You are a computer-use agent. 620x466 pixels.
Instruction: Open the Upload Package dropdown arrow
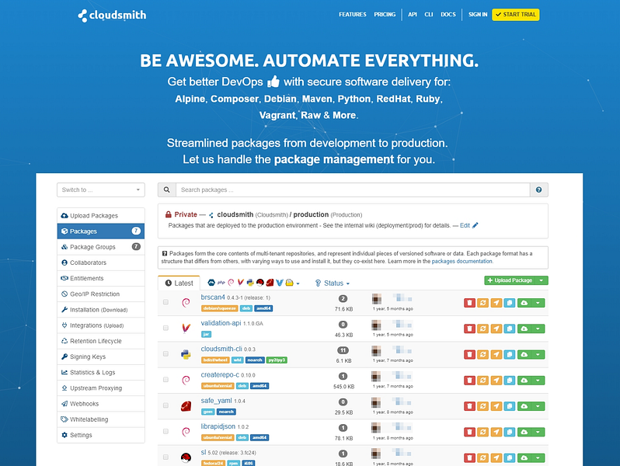pos(542,280)
